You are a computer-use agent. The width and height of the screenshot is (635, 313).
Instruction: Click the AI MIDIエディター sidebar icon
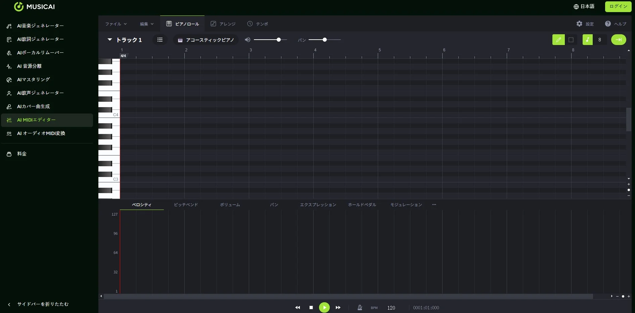(x=9, y=120)
